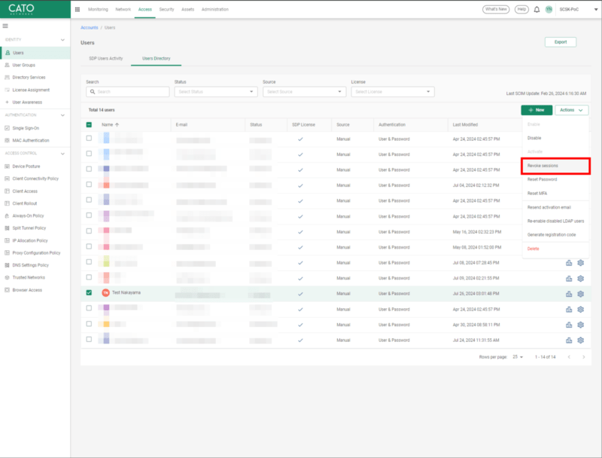This screenshot has width=602, height=458.
Task: Open the apps grid launcher icon
Action: point(78,9)
